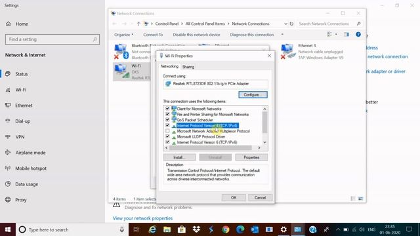Select the Wi-Fi adapter icon
Viewport: 420px width, 236px height.
point(121,71)
